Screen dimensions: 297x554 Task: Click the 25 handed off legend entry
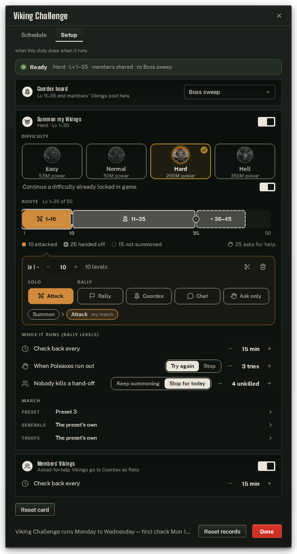coord(84,244)
